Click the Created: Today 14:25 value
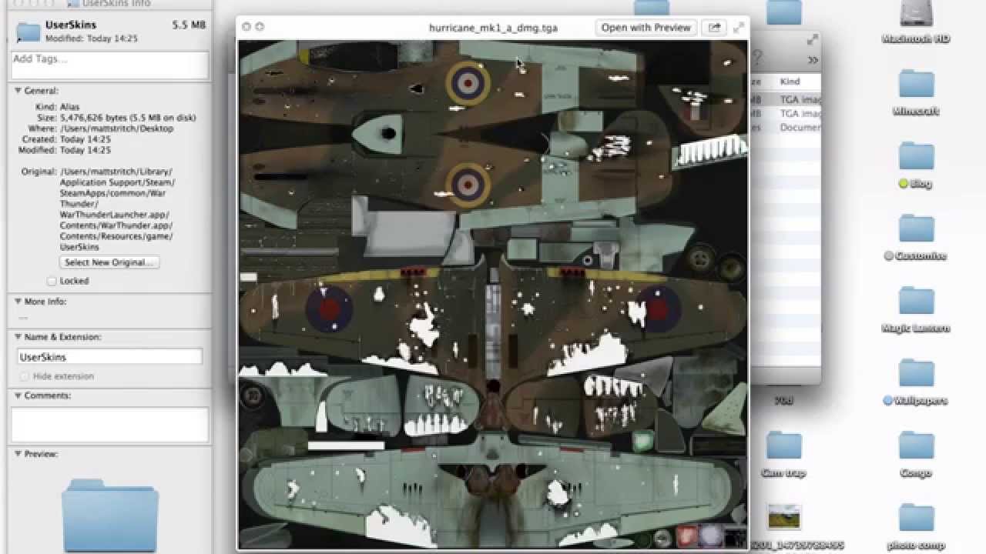Image resolution: width=986 pixels, height=554 pixels. tap(85, 139)
